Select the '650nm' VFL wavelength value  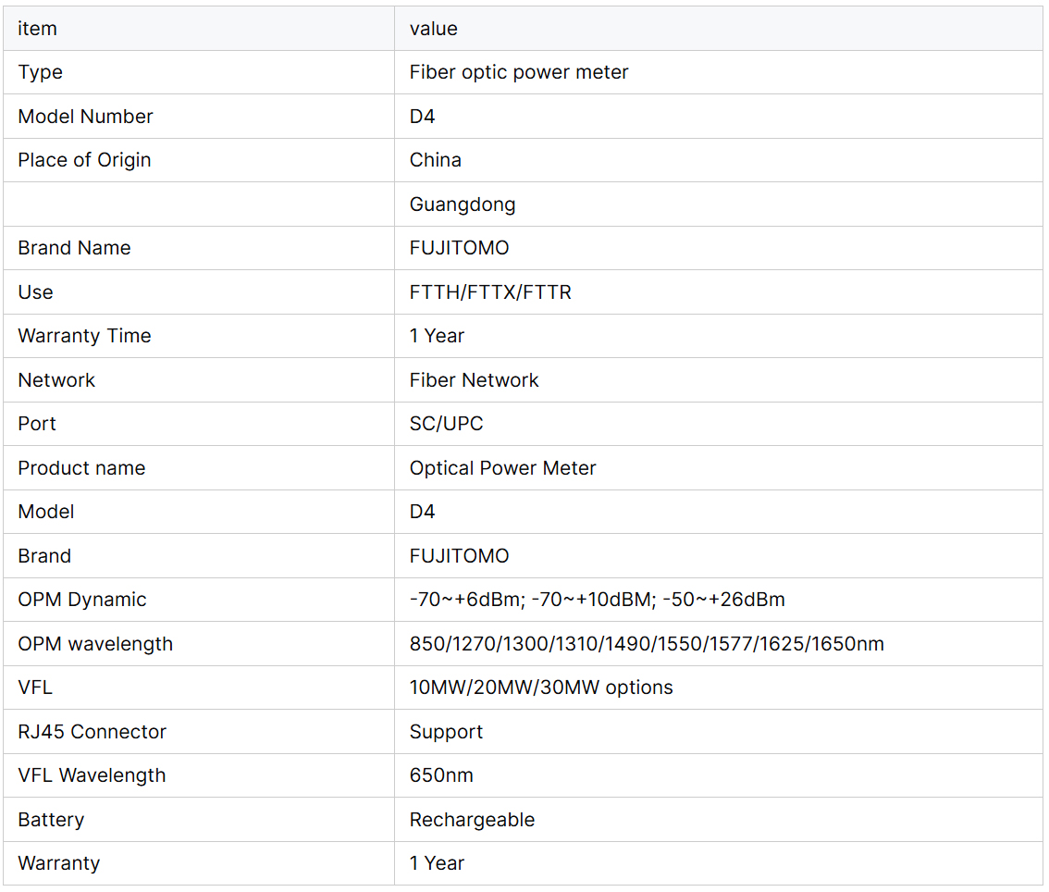point(440,775)
